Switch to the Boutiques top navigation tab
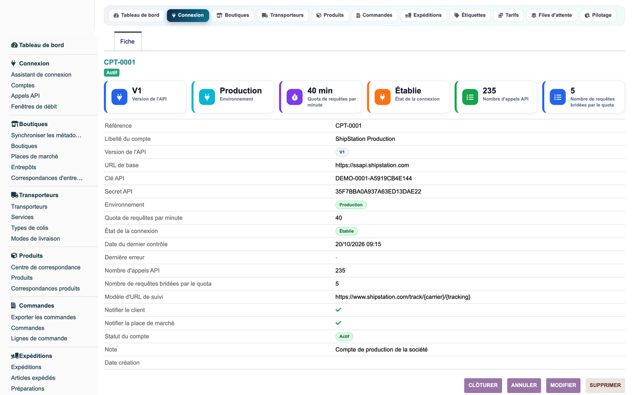The height and width of the screenshot is (395, 637). [x=233, y=15]
